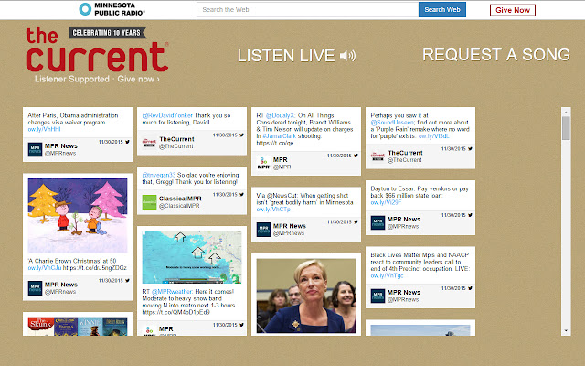The width and height of the screenshot is (585, 366).
Task: Open @RevDavidYonker mention link
Action: [x=167, y=115]
